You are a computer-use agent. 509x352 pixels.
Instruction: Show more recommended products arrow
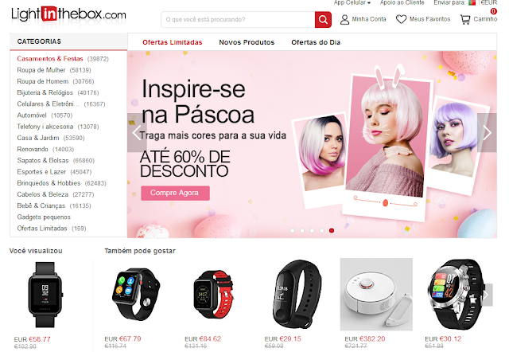tap(486, 295)
